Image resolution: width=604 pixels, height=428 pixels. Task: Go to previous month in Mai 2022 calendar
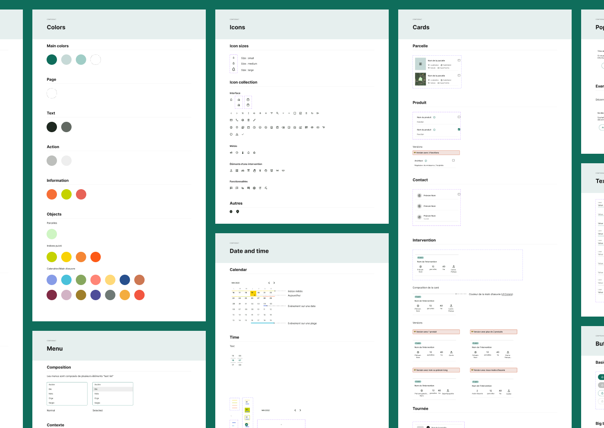(x=269, y=283)
